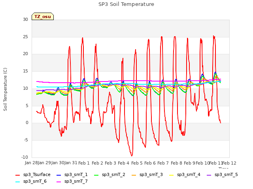Click the red sp3_Tsurface legend color marker
This screenshot has width=253, height=189.
coord(17,175)
